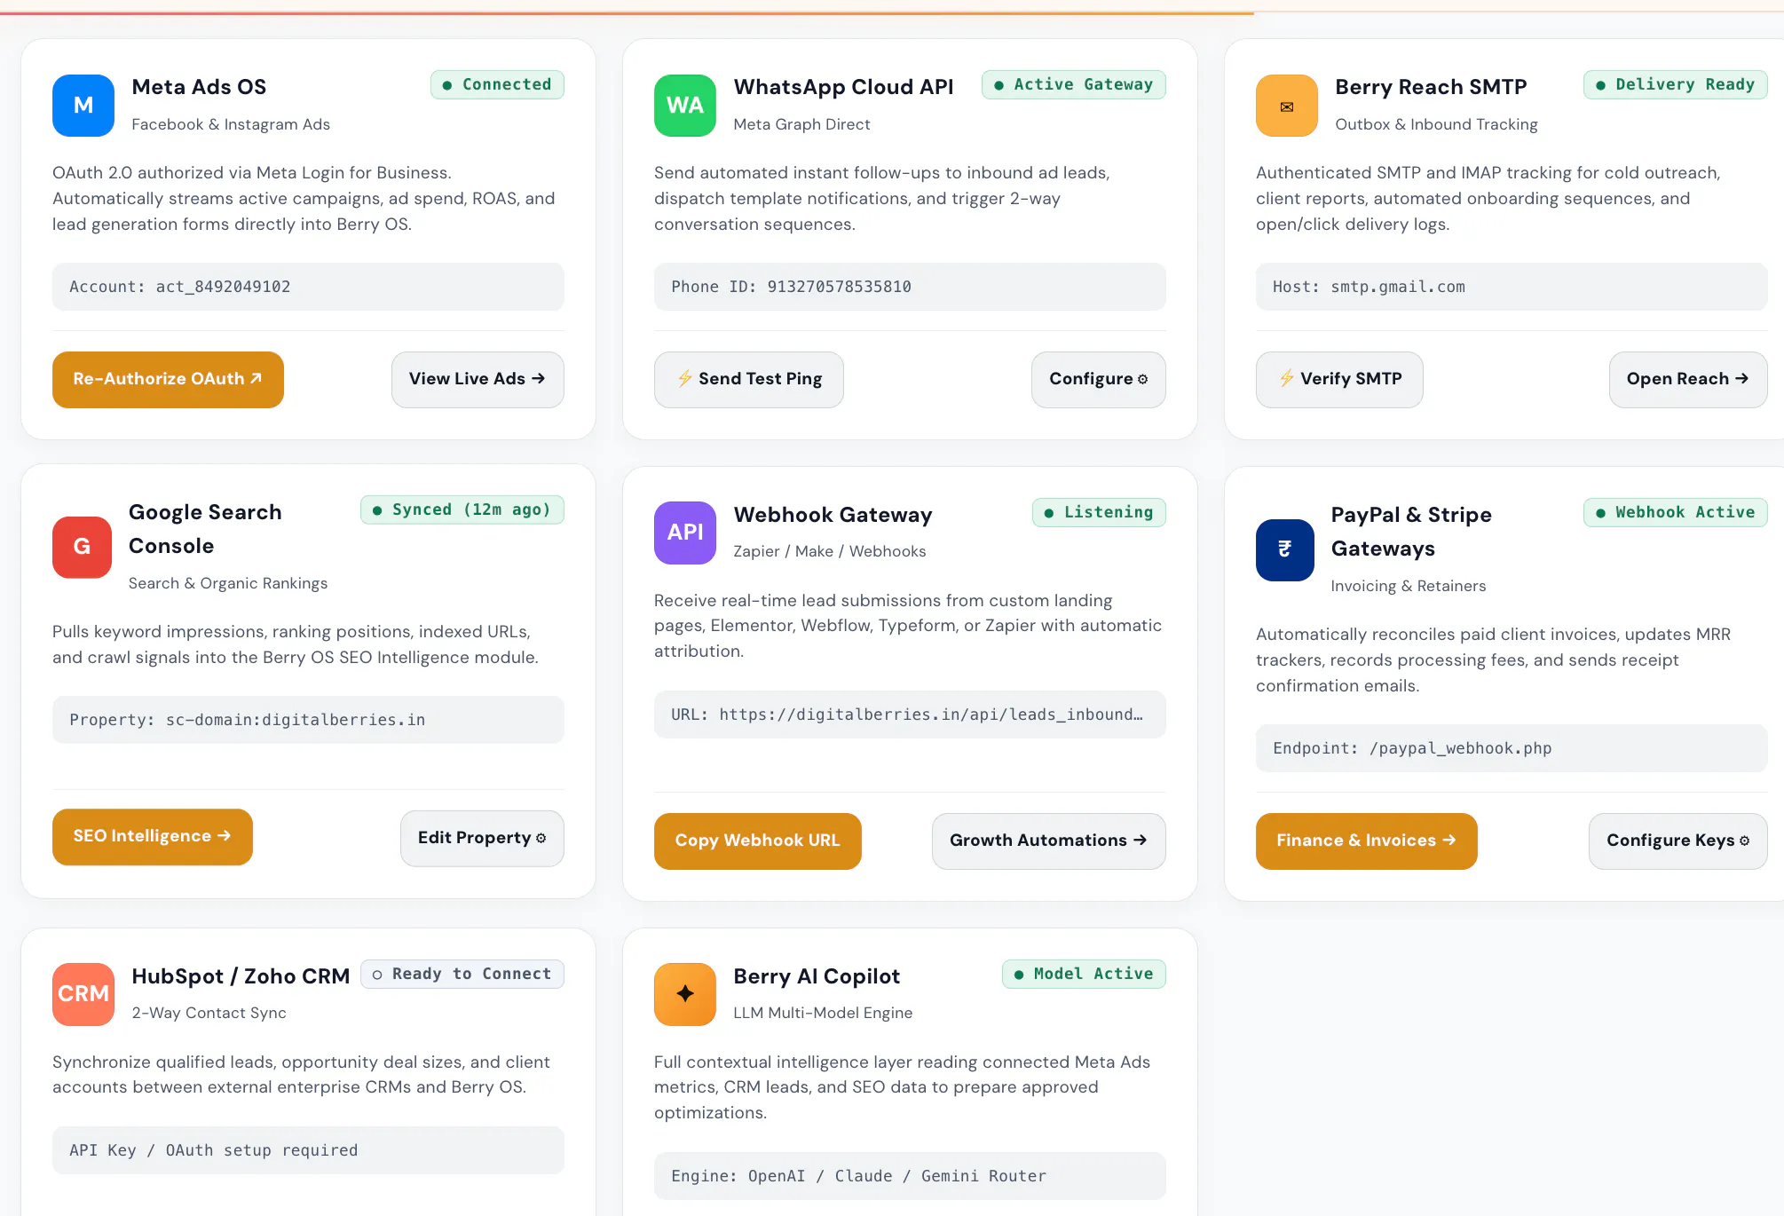
Task: Open Growth Automations
Action: (1049, 841)
